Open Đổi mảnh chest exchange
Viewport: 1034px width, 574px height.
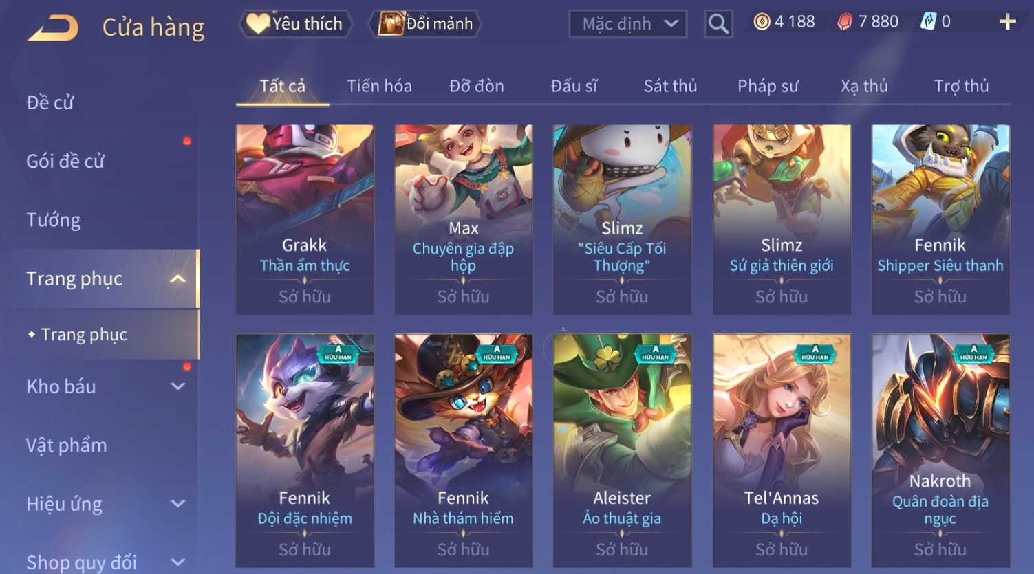click(427, 24)
